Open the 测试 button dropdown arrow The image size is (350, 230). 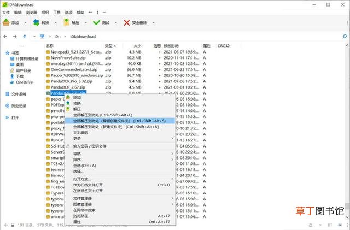click(x=116, y=22)
